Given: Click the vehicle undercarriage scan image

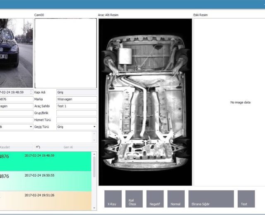Looking at the screenshot, I should (145, 102).
